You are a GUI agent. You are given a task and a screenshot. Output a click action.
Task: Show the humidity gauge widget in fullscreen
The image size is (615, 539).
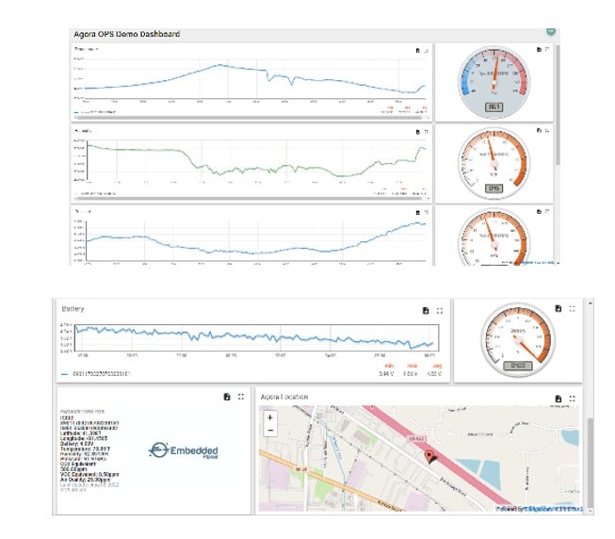click(547, 130)
